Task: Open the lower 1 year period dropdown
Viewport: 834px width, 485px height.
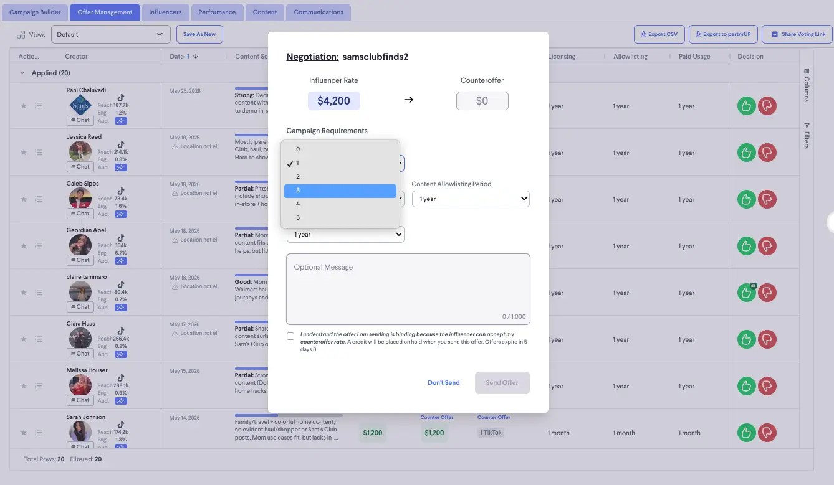Action: pos(345,235)
